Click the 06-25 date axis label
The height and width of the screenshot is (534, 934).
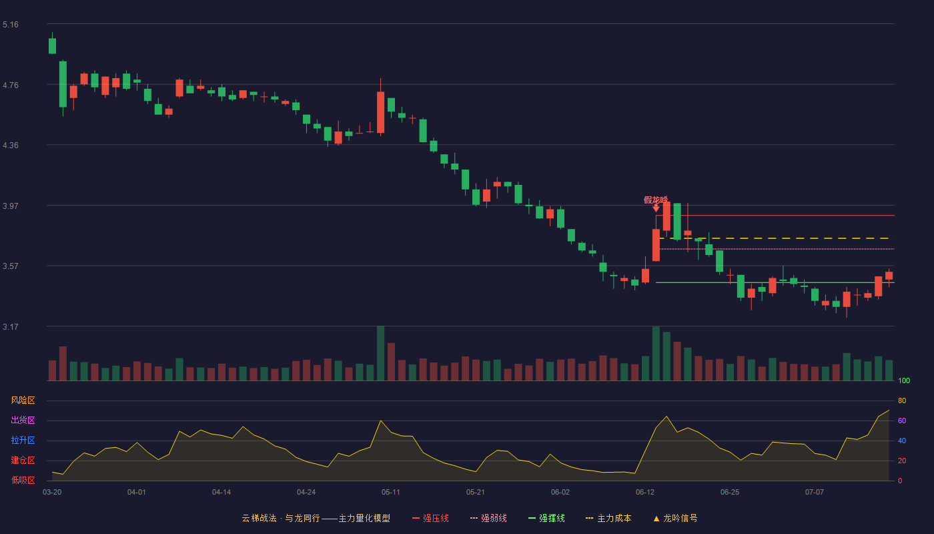pos(730,492)
